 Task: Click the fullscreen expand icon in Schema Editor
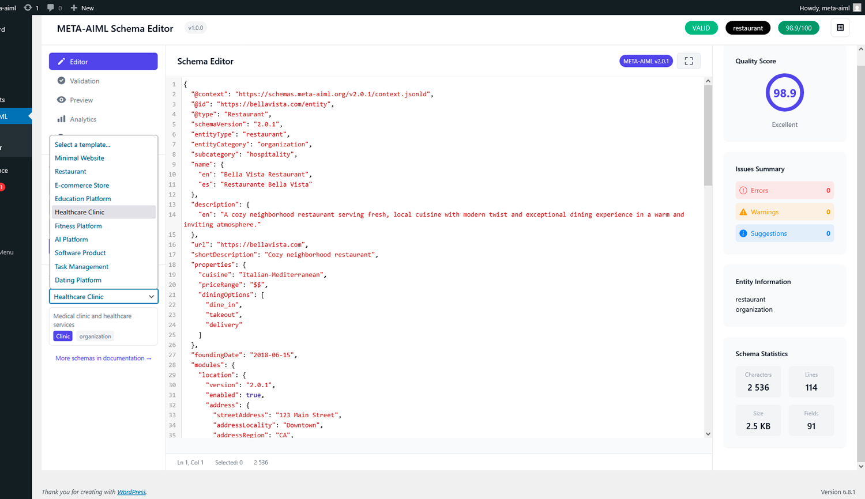689,61
